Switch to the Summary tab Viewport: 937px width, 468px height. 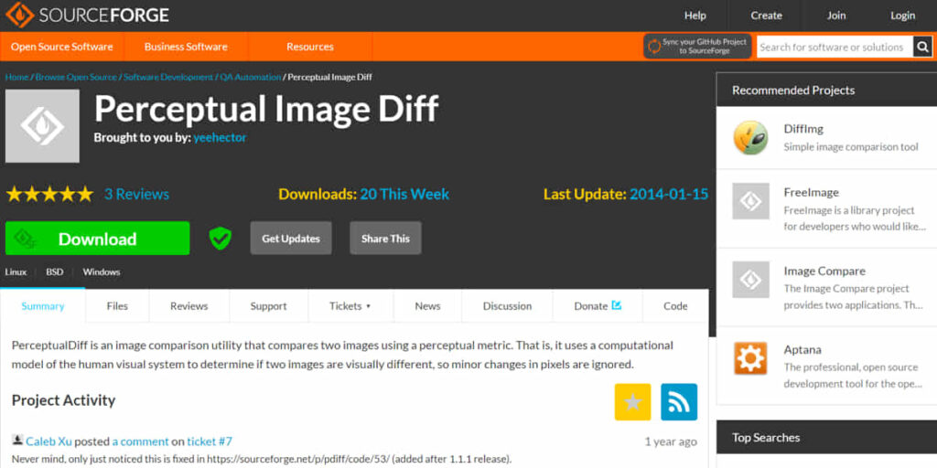(42, 306)
